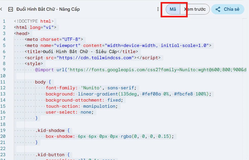Image resolution: width=249 pixels, height=160 pixels.
Task: Open the three-dot more options menu
Action: (x=158, y=9)
